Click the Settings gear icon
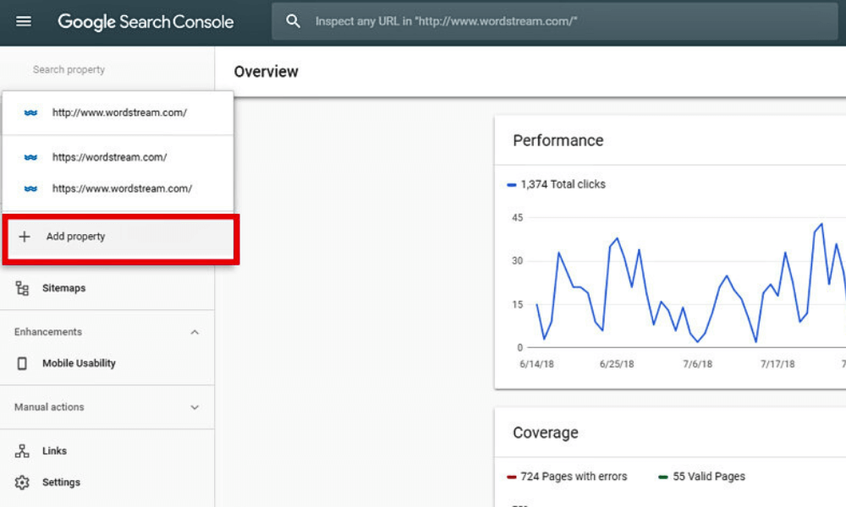This screenshot has width=846, height=507. (x=22, y=482)
